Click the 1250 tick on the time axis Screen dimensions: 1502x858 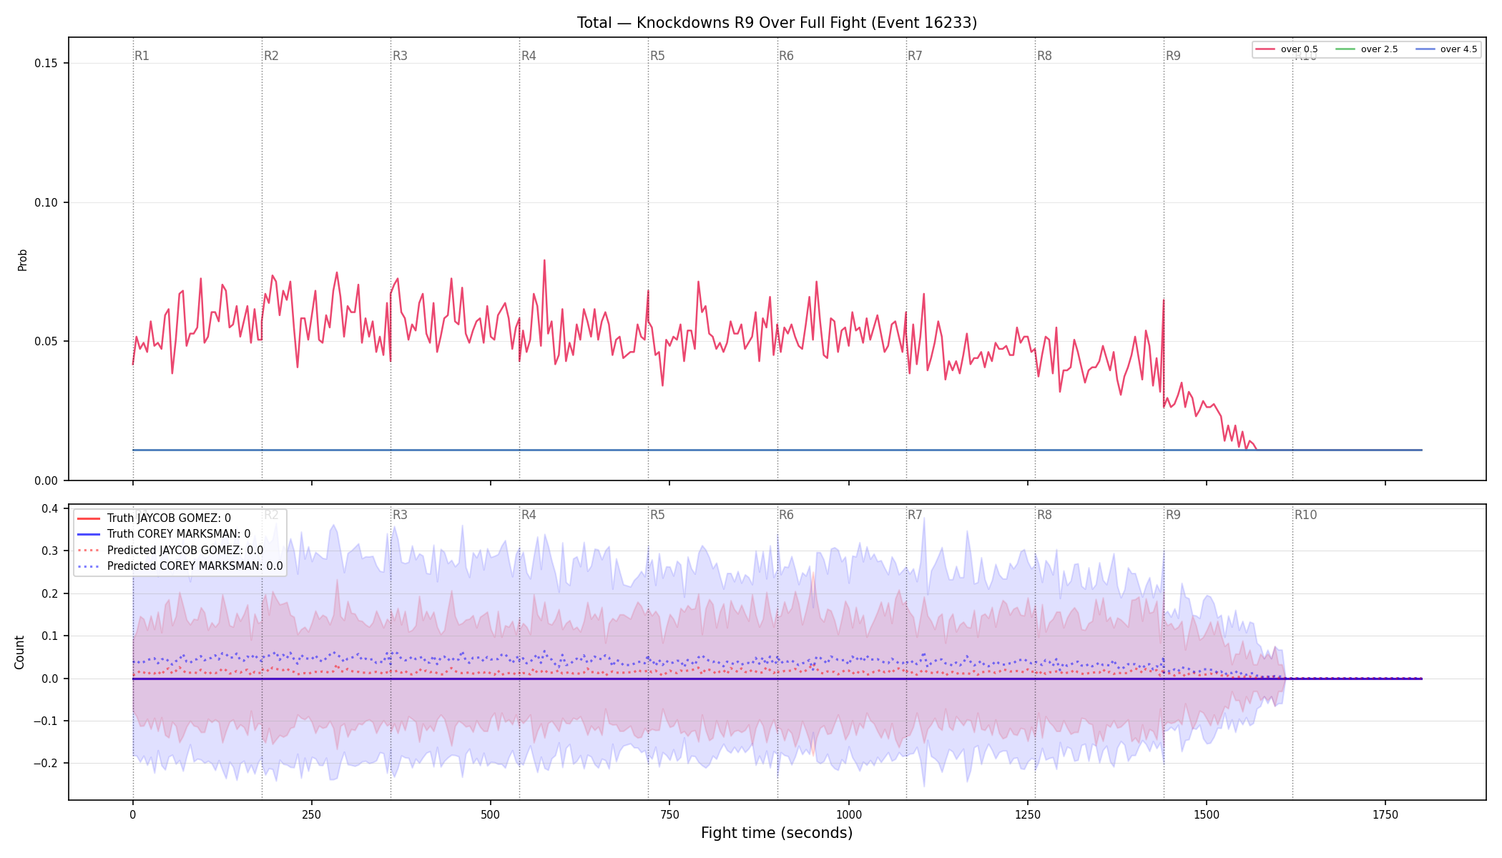1027,814
